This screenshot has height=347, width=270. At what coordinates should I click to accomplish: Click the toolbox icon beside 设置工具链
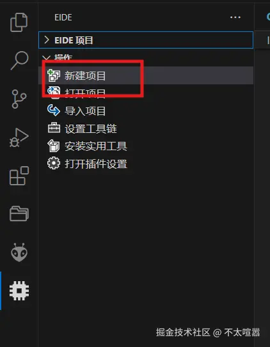tap(54, 128)
